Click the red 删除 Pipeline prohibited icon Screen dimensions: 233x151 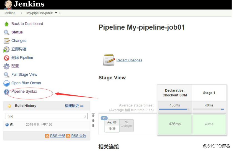(6, 58)
